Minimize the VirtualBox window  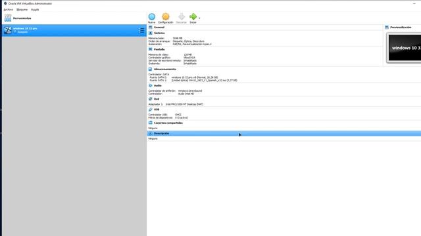[414, 3]
